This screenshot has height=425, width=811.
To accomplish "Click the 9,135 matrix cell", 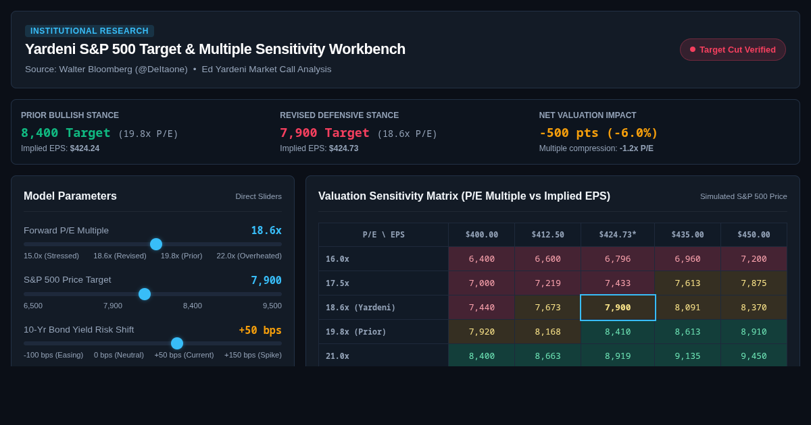I will click(687, 356).
